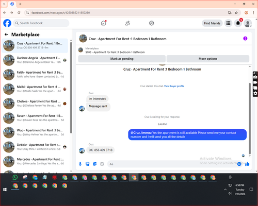Click the 'Message sent' bubble
The height and width of the screenshot is (206, 258).
click(98, 107)
